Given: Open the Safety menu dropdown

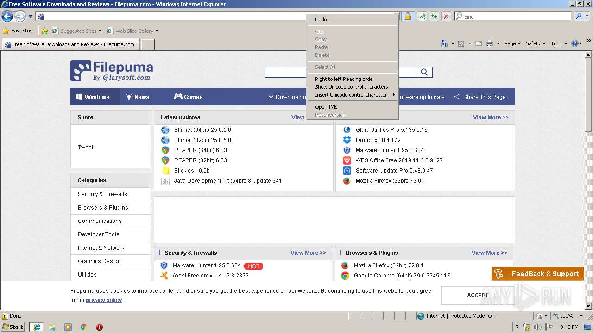Looking at the screenshot, I should (536, 43).
